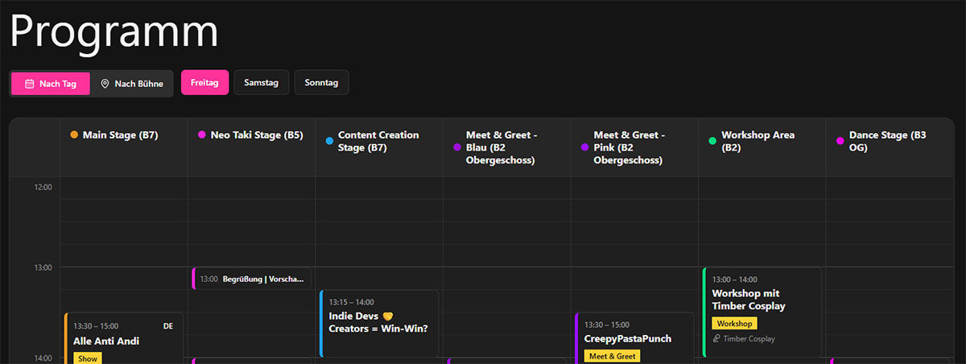Click the Show tag on Alle Anti Andi
966x364 pixels.
point(88,358)
